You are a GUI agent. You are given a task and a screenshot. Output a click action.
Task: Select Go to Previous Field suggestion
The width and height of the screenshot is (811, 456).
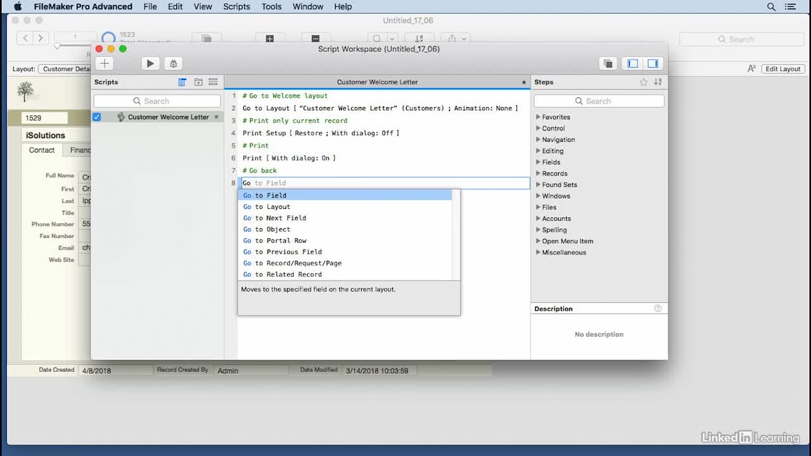pos(345,252)
